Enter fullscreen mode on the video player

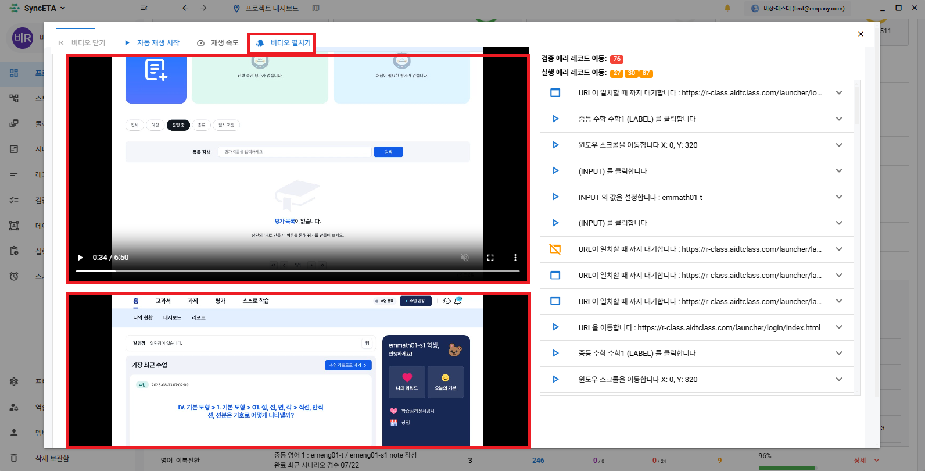click(x=490, y=258)
